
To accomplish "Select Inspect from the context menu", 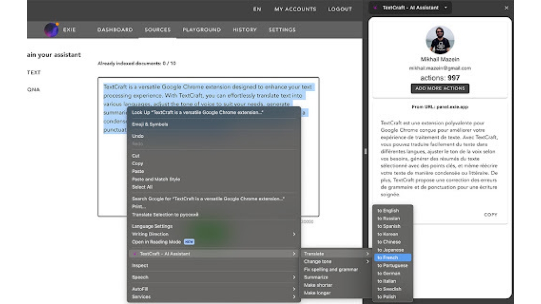I will click(x=214, y=266).
